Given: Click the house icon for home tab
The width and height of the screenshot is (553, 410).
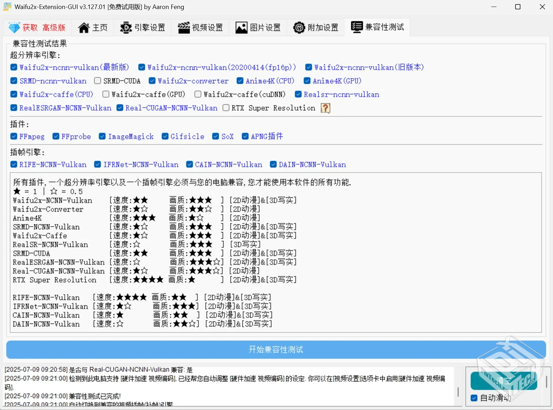Looking at the screenshot, I should (x=84, y=28).
